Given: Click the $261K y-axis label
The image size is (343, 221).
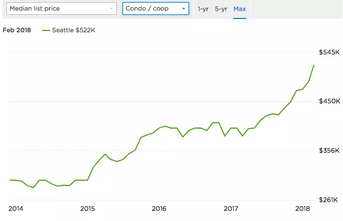Looking at the screenshot, I should point(329,200).
